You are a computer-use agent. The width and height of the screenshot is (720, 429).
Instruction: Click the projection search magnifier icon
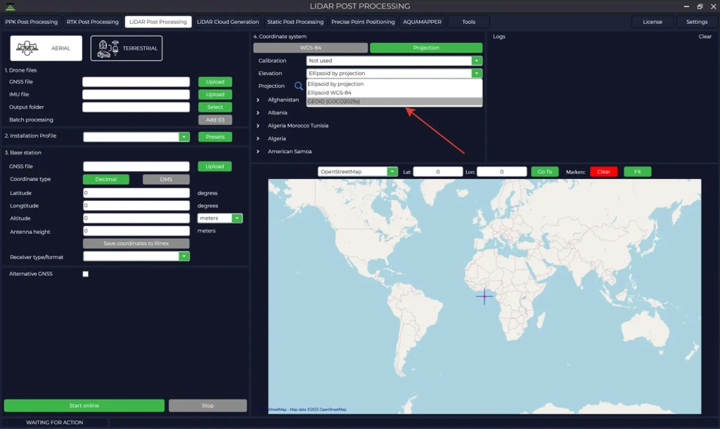tap(299, 84)
